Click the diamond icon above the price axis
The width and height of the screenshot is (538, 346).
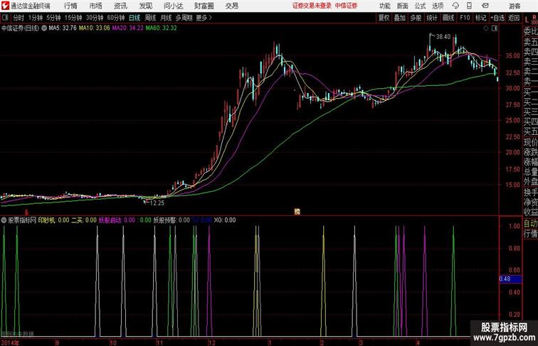486,28
